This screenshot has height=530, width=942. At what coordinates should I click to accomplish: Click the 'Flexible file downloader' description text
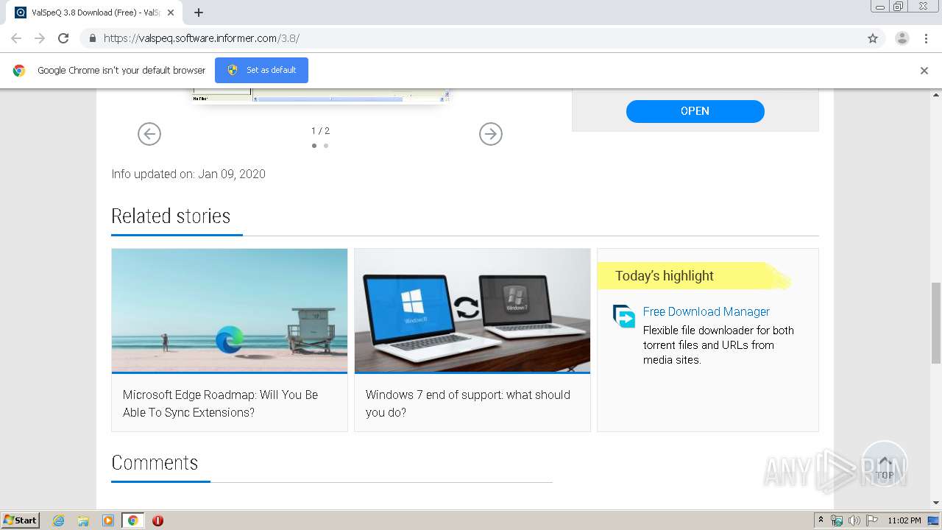(718, 344)
